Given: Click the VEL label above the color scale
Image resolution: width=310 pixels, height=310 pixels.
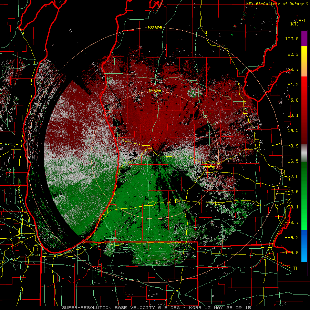Looking at the screenshot, I should tap(302, 20).
